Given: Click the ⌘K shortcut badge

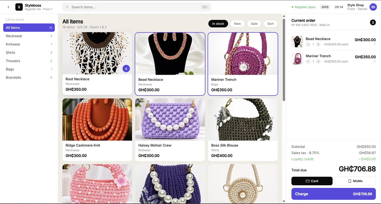Looking at the screenshot, I should pos(204,7).
